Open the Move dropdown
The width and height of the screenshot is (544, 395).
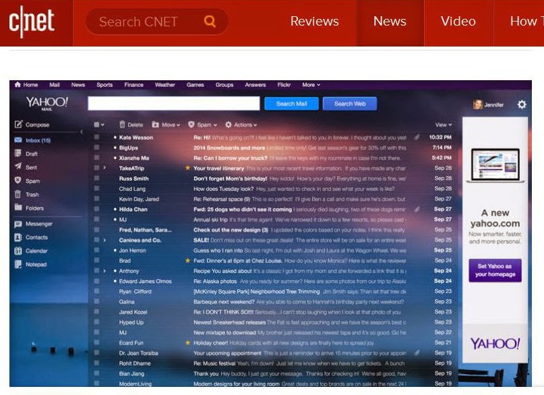click(x=167, y=125)
